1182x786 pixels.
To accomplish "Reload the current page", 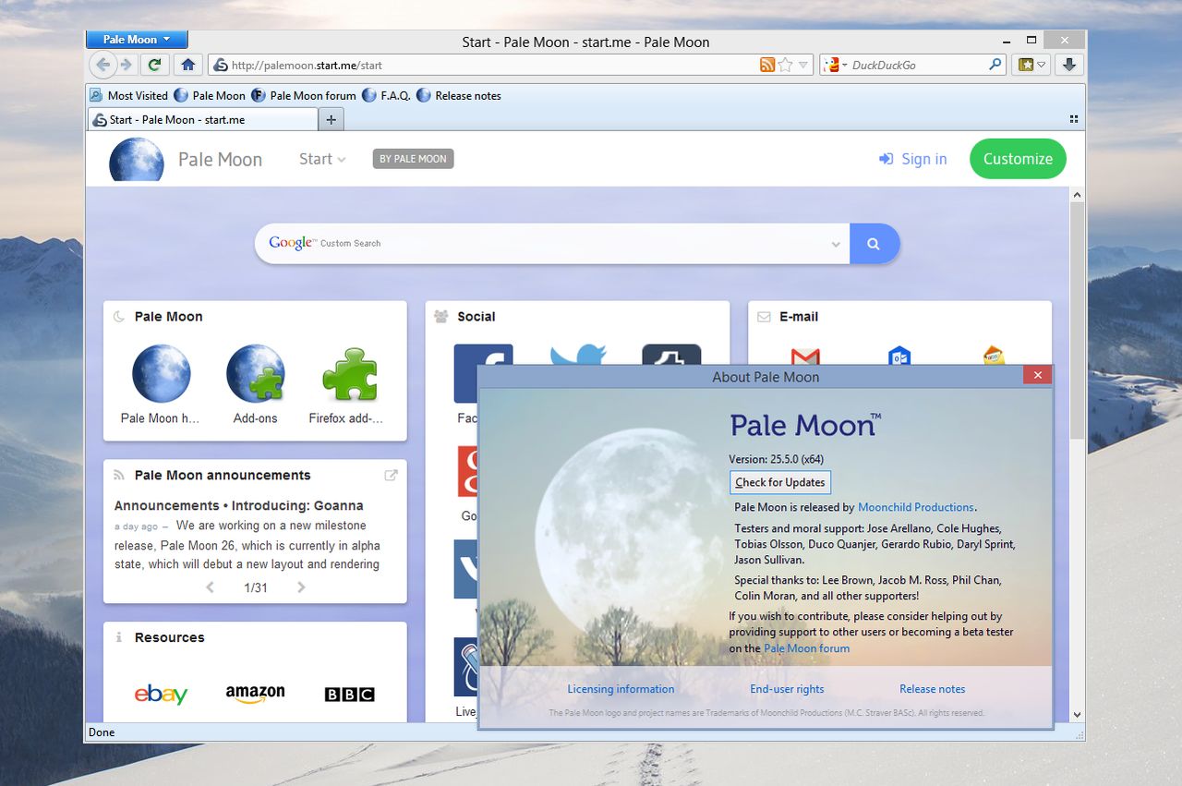I will tap(154, 65).
